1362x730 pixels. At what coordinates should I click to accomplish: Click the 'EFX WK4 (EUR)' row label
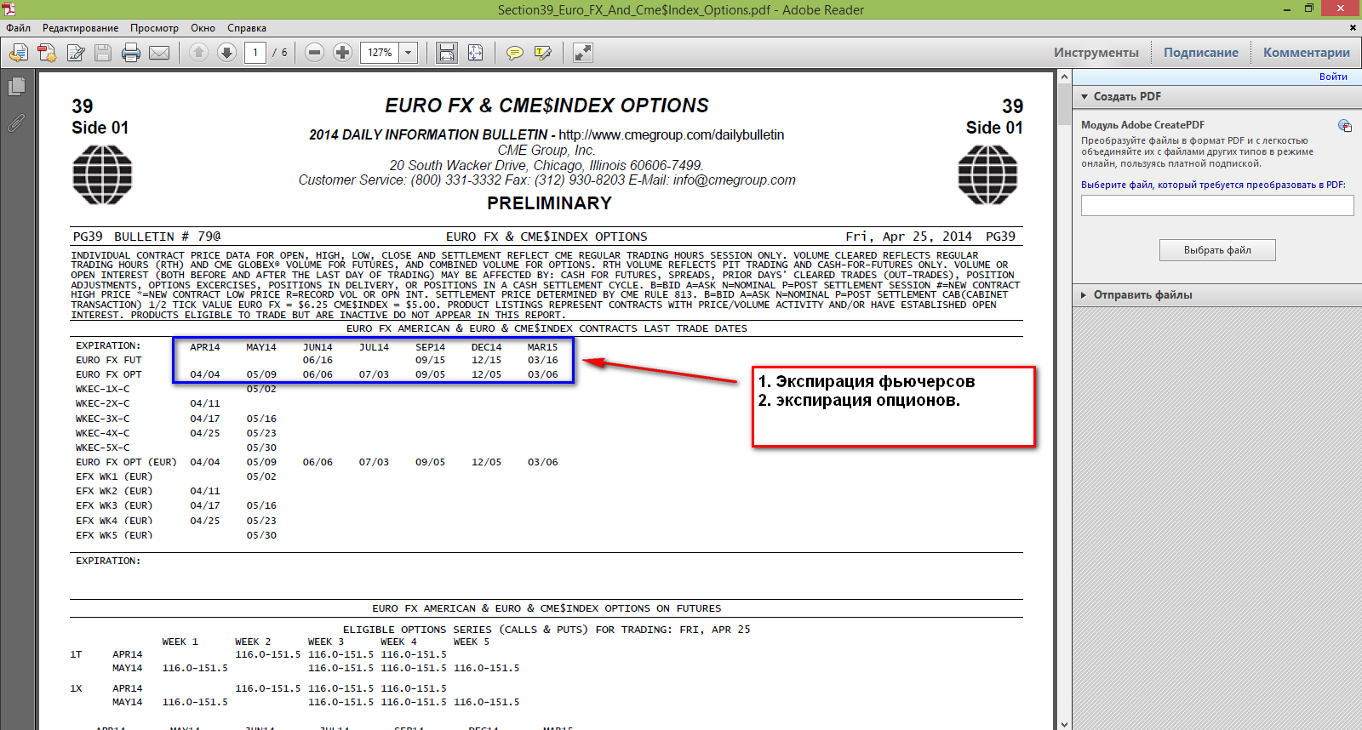tap(114, 521)
